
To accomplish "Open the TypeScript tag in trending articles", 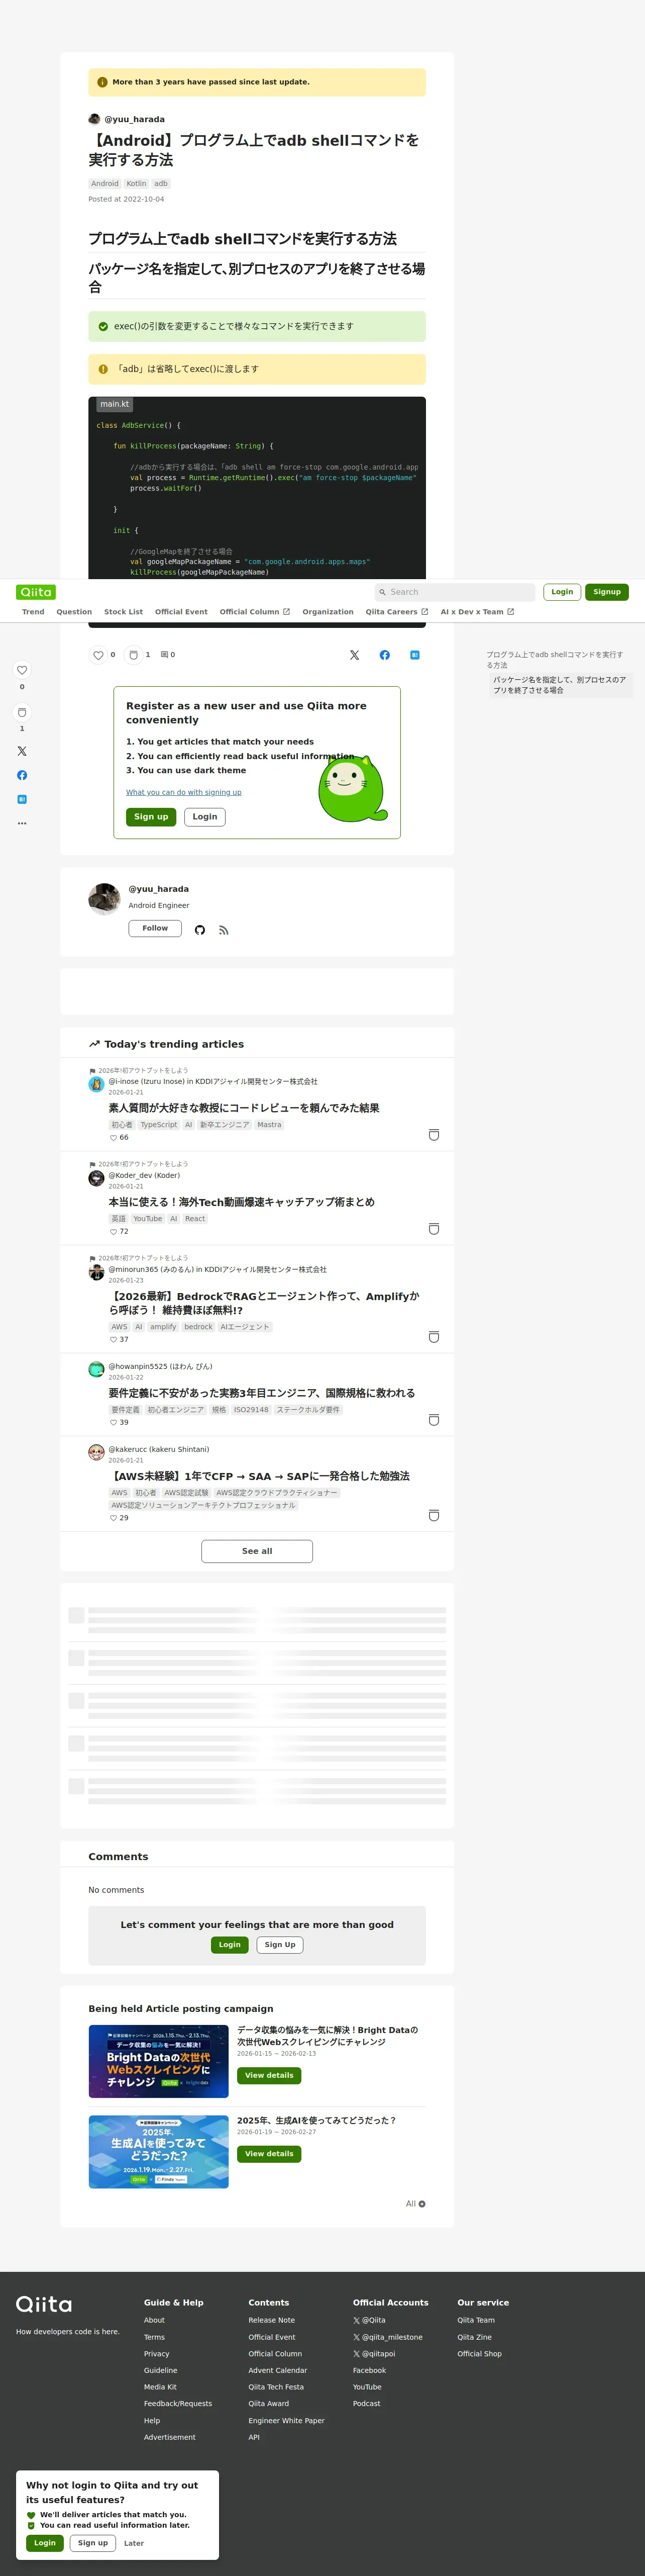I will click(x=159, y=1125).
